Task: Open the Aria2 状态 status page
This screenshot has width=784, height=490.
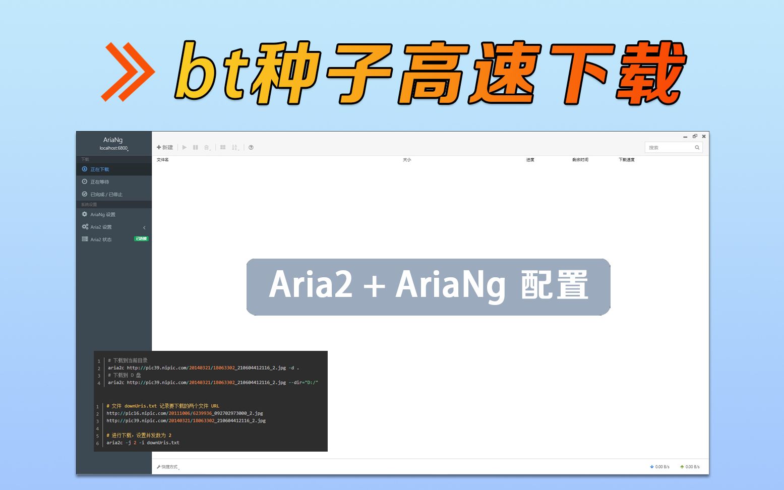Action: (114, 239)
